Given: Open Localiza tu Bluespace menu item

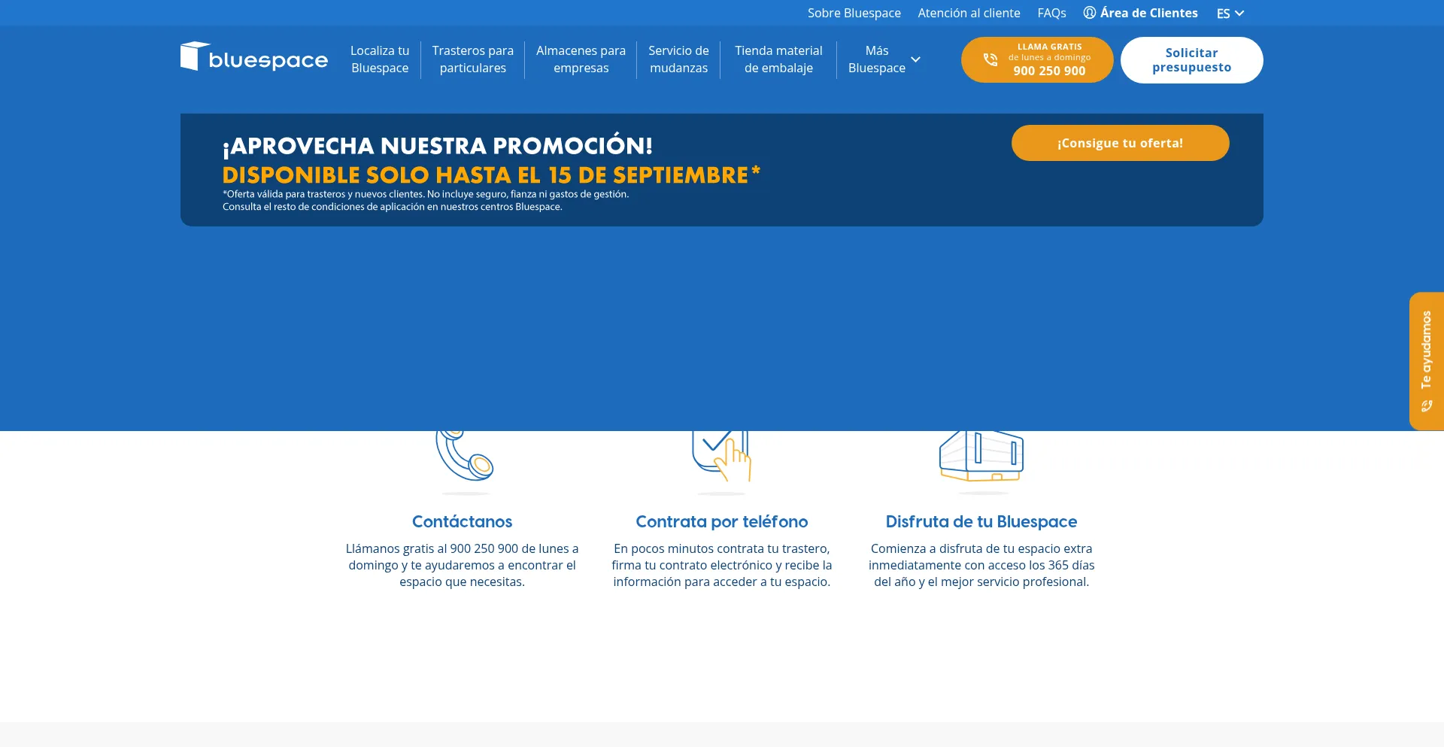Looking at the screenshot, I should pyautogui.click(x=380, y=59).
